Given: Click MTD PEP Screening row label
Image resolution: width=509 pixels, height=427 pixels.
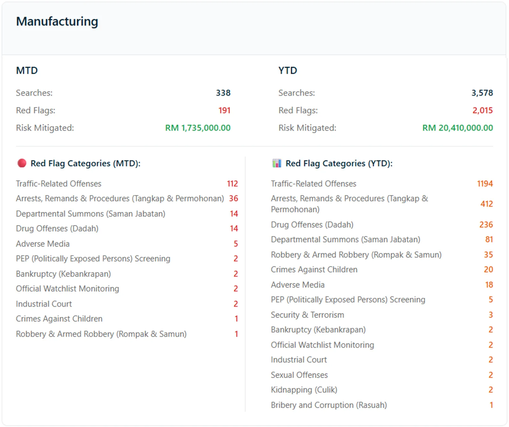Looking at the screenshot, I should pos(93,259).
